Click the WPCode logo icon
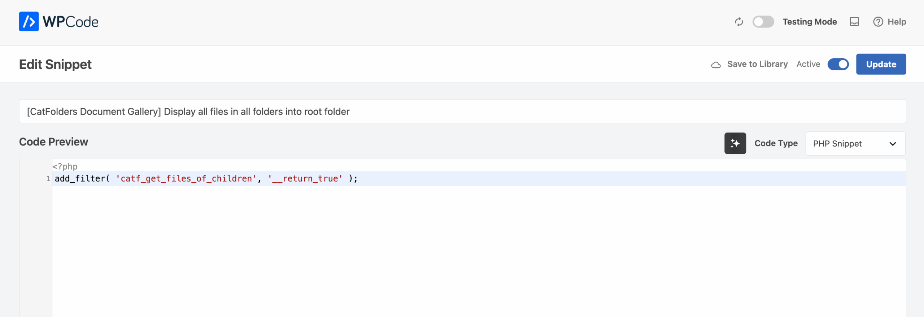This screenshot has width=924, height=317. (x=29, y=22)
